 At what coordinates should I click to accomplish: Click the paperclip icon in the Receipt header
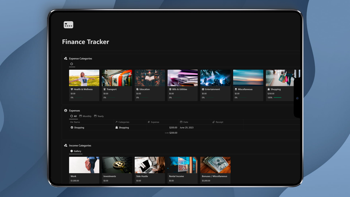click(x=213, y=122)
